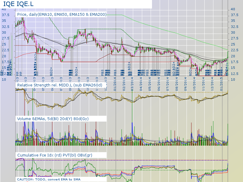
Task: Click the 12/2014 date label
Action: point(212,84)
